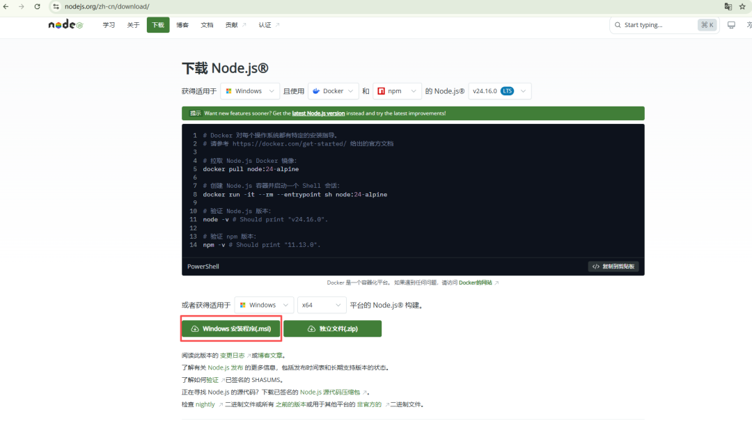Download the standalone .zip file
The height and width of the screenshot is (421, 752).
coord(332,329)
